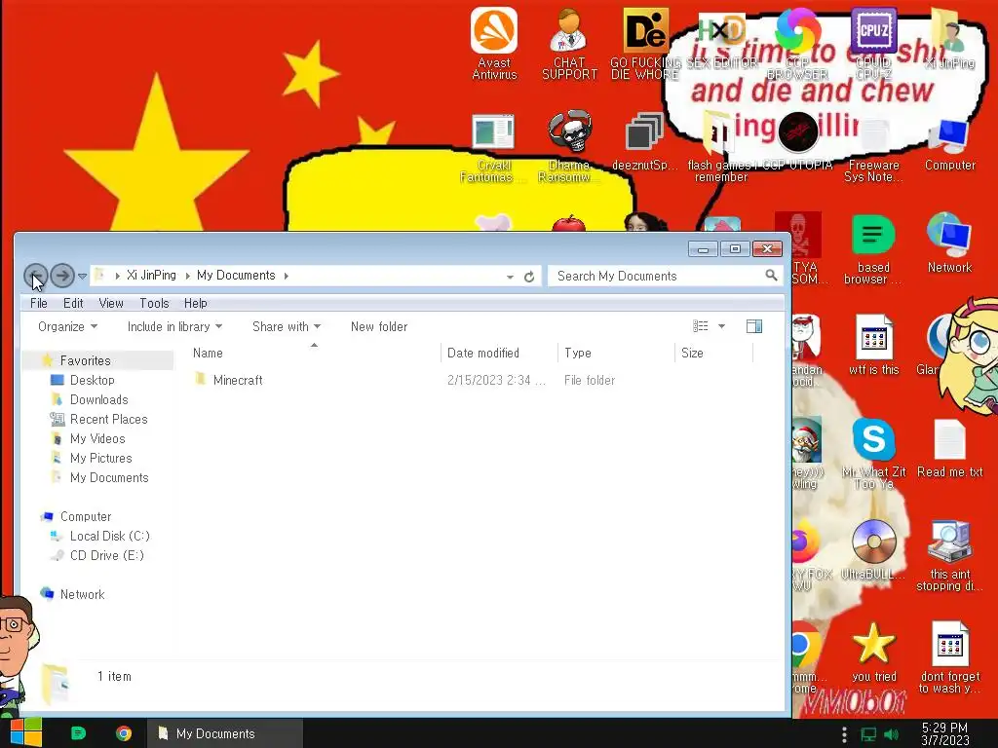Select the Network desktop icon
The width and height of the screenshot is (998, 748).
click(x=949, y=243)
